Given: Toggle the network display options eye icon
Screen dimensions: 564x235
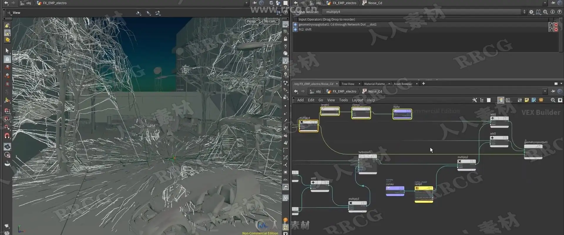Looking at the screenshot, I should pos(560,100).
